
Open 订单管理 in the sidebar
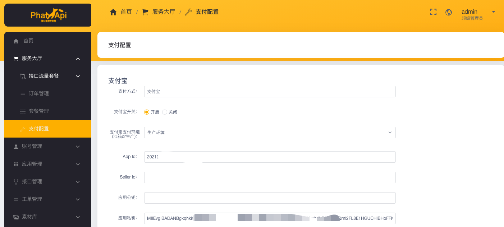tap(39, 94)
